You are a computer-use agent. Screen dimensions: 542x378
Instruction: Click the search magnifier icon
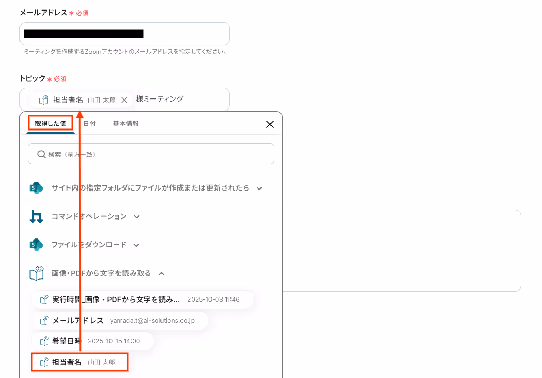(x=42, y=154)
